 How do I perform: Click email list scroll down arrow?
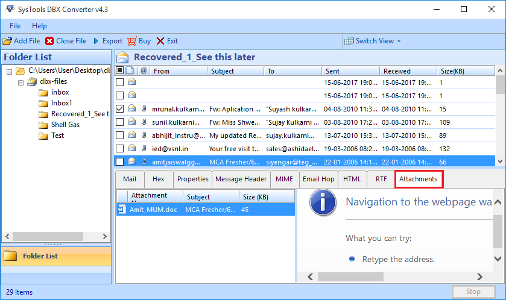coord(500,161)
